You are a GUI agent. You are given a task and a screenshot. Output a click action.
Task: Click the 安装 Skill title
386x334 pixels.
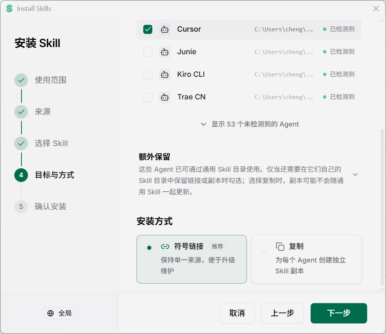tap(37, 43)
